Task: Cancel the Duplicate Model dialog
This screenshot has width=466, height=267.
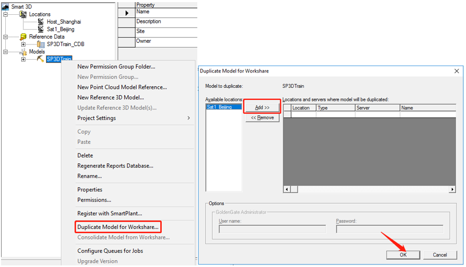Action: pyautogui.click(x=440, y=255)
